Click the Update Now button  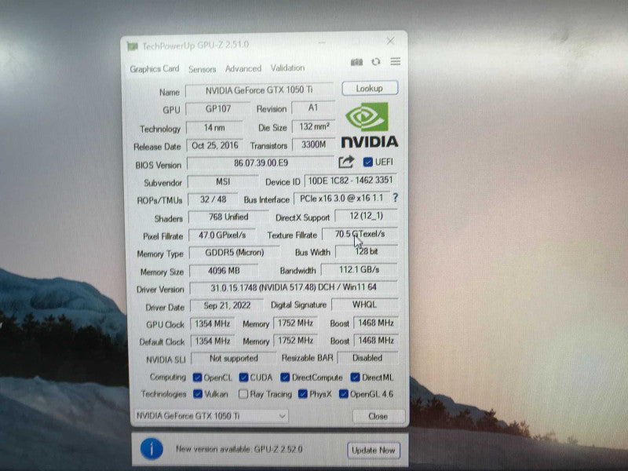point(374,450)
